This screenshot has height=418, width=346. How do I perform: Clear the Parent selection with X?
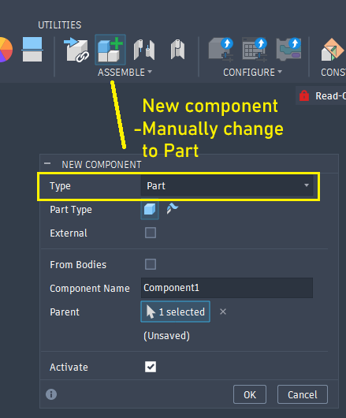tap(223, 312)
